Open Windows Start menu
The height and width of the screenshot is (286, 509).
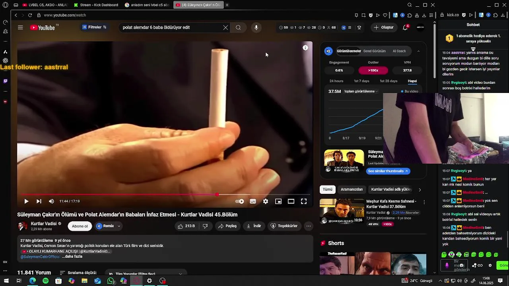(6, 281)
